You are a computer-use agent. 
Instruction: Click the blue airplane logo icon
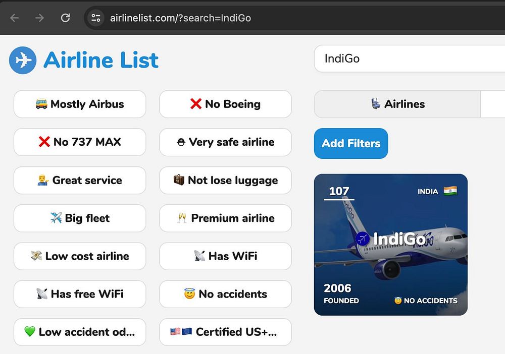click(23, 60)
